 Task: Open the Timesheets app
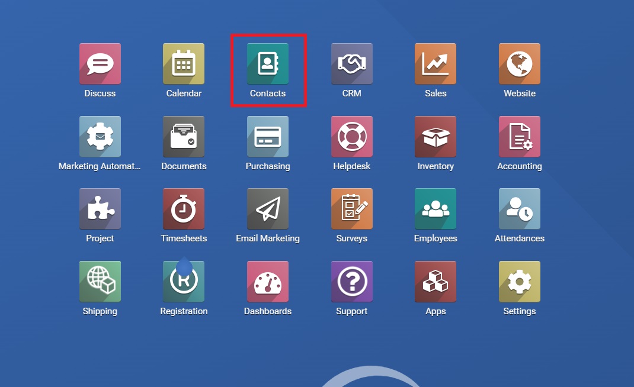[184, 209]
